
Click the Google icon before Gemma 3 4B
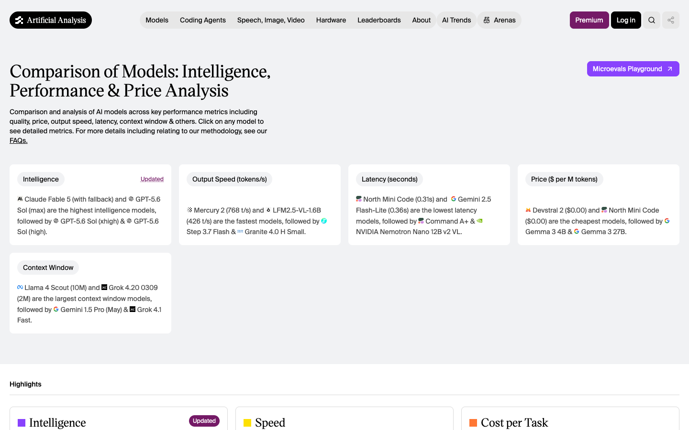[667, 221]
